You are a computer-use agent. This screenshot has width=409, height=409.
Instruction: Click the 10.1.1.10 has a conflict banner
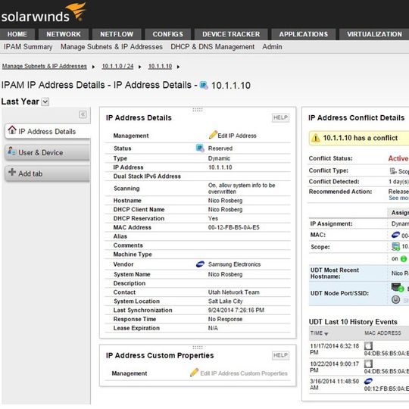pyautogui.click(x=359, y=138)
